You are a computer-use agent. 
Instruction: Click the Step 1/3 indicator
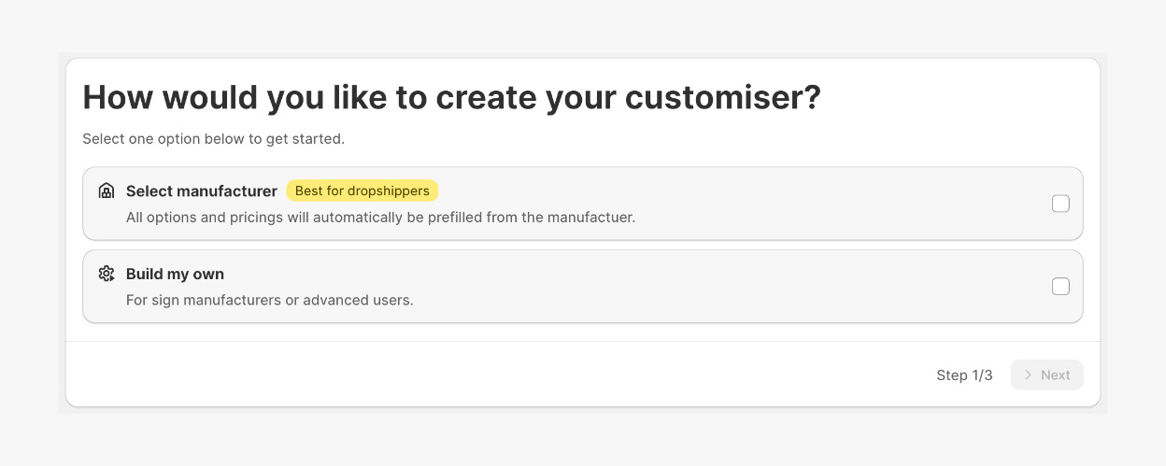click(x=964, y=375)
